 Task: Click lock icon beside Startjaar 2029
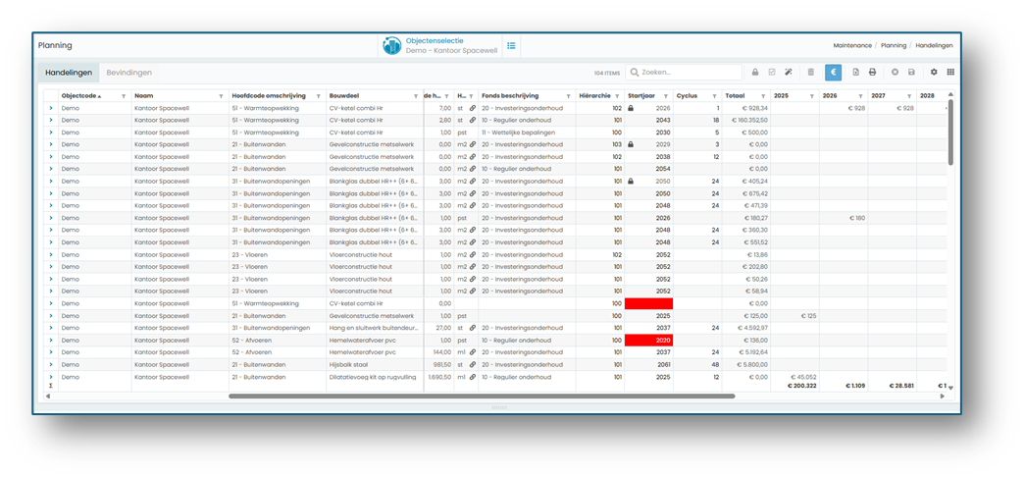631,144
